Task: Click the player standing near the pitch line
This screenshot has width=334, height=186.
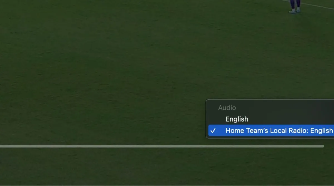Action: pyautogui.click(x=295, y=6)
